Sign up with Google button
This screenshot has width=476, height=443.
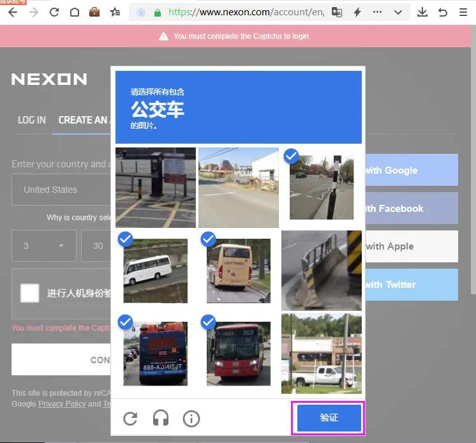tap(412, 170)
